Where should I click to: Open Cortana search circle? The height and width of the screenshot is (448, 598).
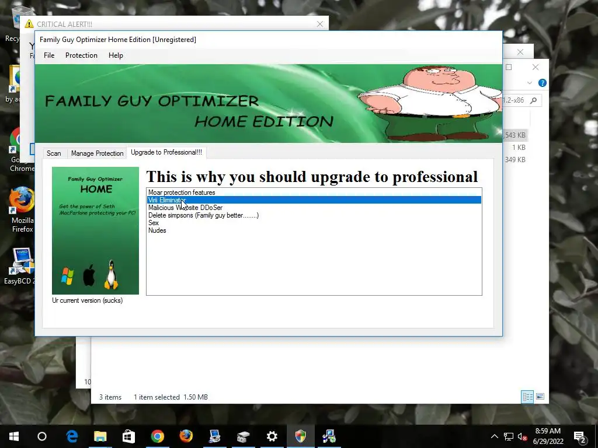[x=42, y=436]
